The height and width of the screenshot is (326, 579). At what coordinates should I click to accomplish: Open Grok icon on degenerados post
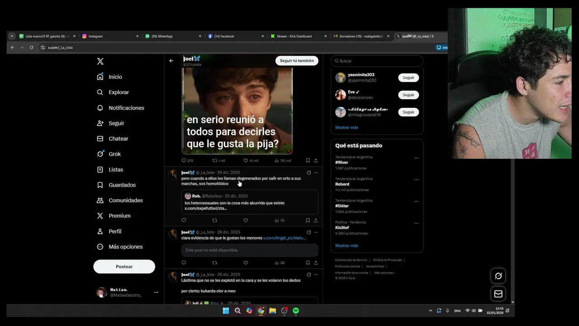(309, 173)
